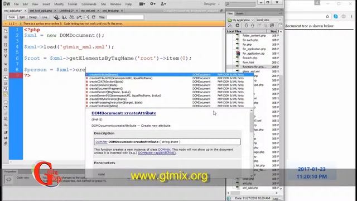Open the Layout dropdown icon in menu bar
The width and height of the screenshot is (357, 201).
(142, 4)
